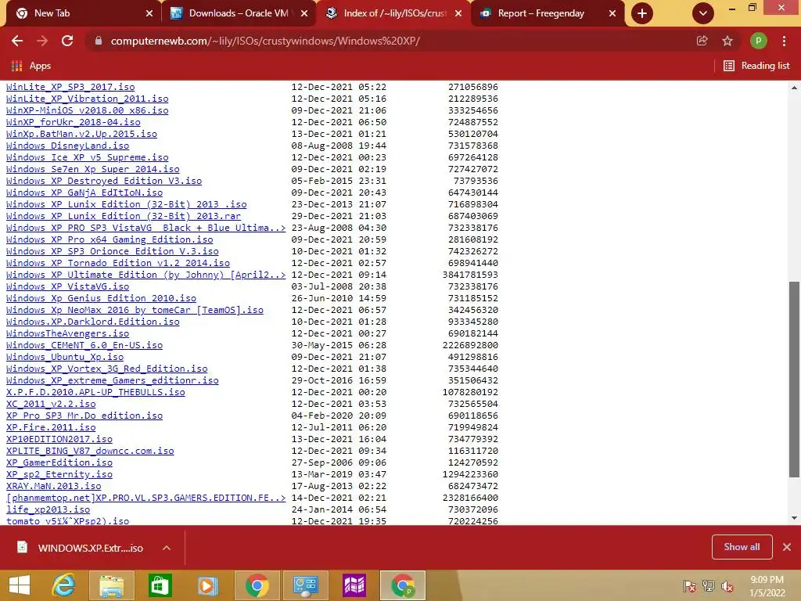Open WindowsTheAvengers.iso link
The width and height of the screenshot is (801, 601).
click(x=67, y=333)
